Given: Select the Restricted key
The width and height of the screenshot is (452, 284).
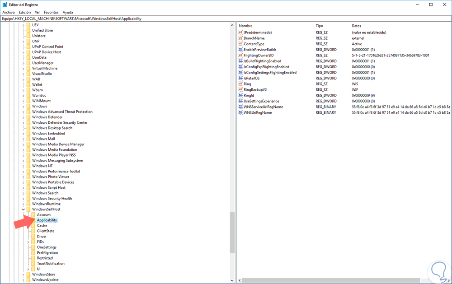Looking at the screenshot, I should pyautogui.click(x=45, y=258).
